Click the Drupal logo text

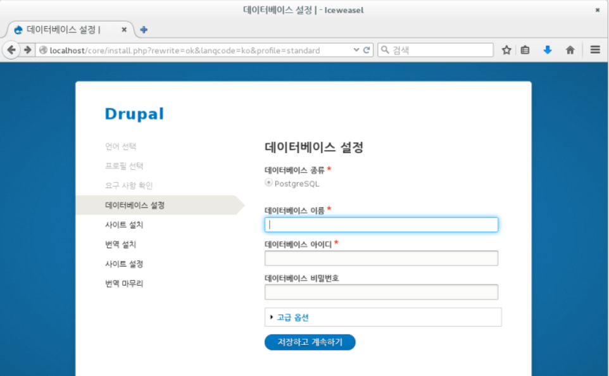pyautogui.click(x=134, y=114)
